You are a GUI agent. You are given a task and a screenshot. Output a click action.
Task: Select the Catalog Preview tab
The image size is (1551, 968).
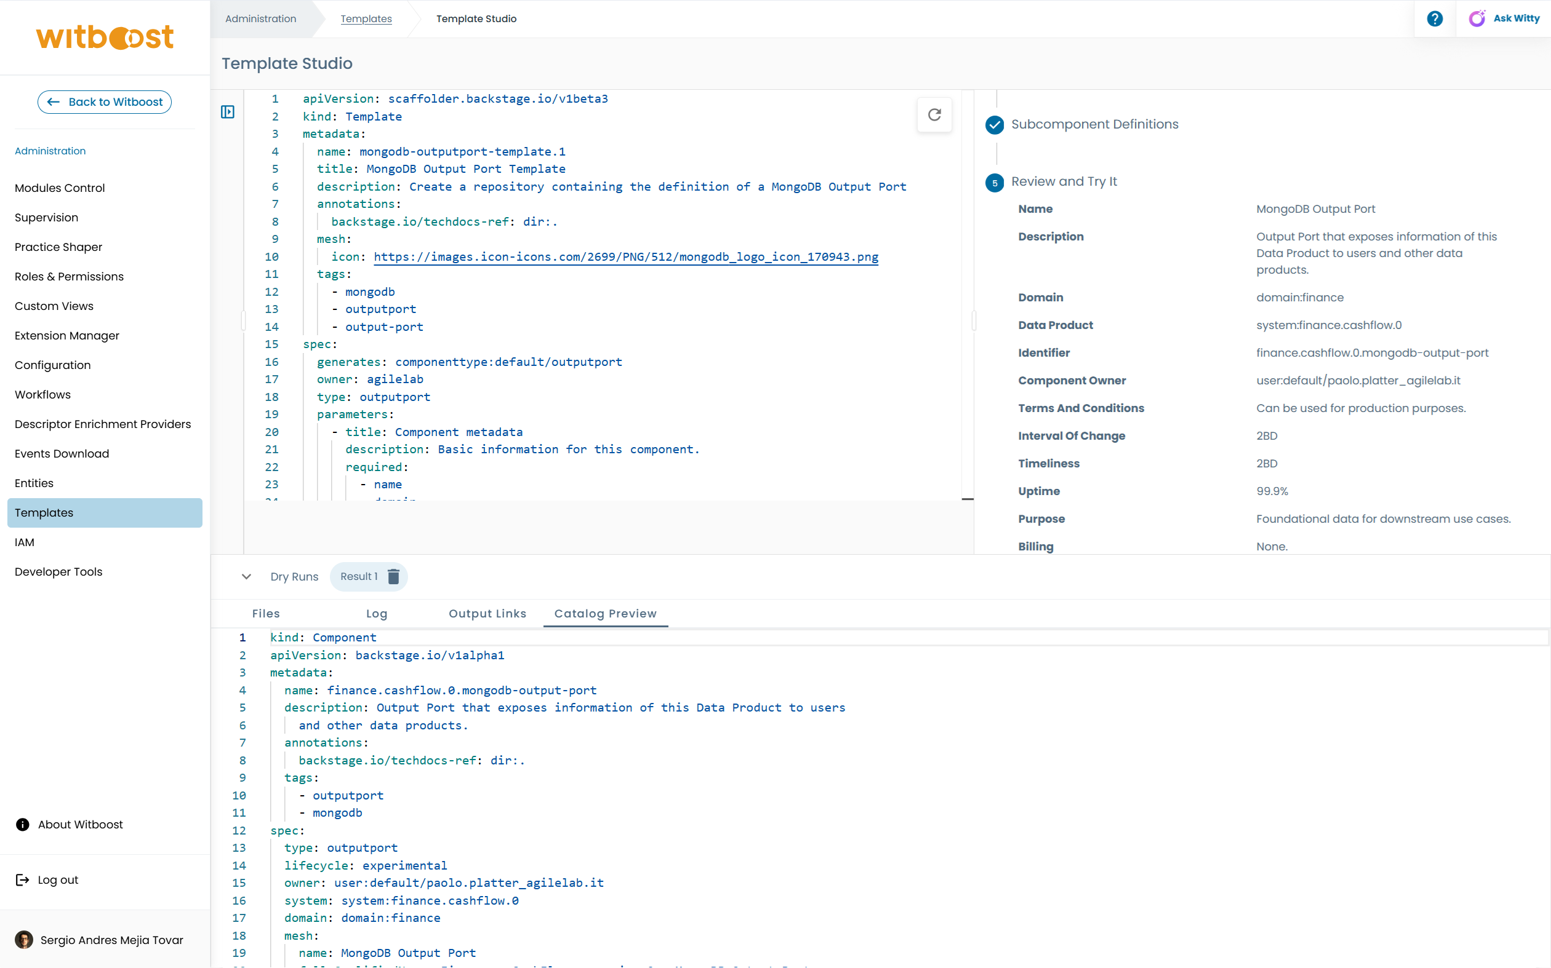point(606,613)
